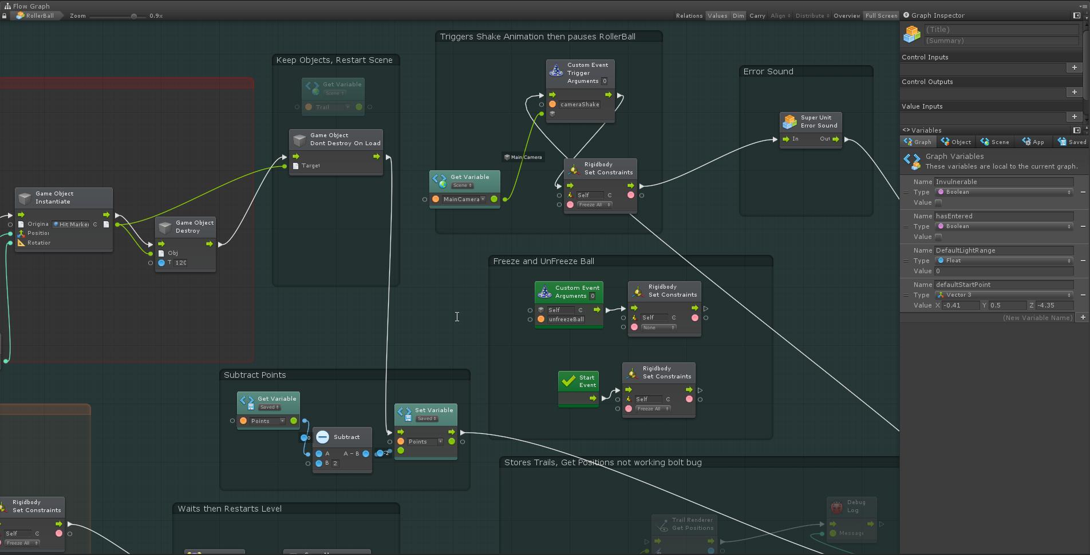The width and height of the screenshot is (1090, 555).
Task: Click the Debug Log node icon
Action: pyautogui.click(x=836, y=506)
